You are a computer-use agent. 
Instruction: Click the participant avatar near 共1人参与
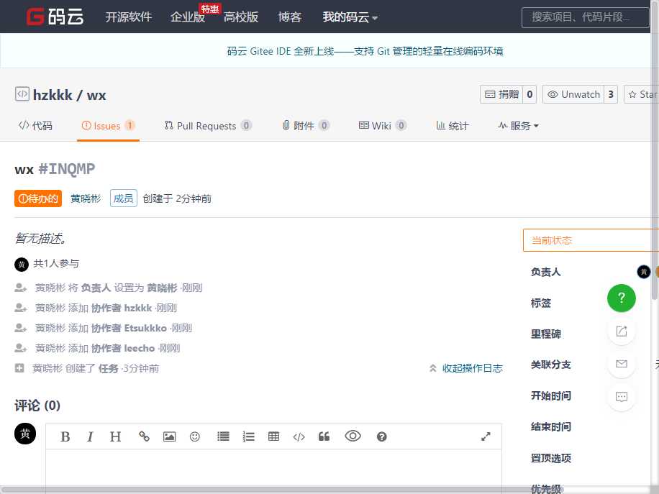(x=22, y=264)
